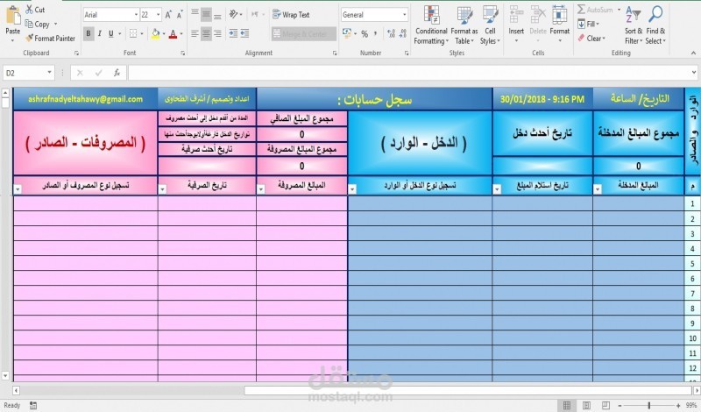Viewport: 701px width, 412px height.
Task: Open the Format cells menu
Action: point(560,25)
